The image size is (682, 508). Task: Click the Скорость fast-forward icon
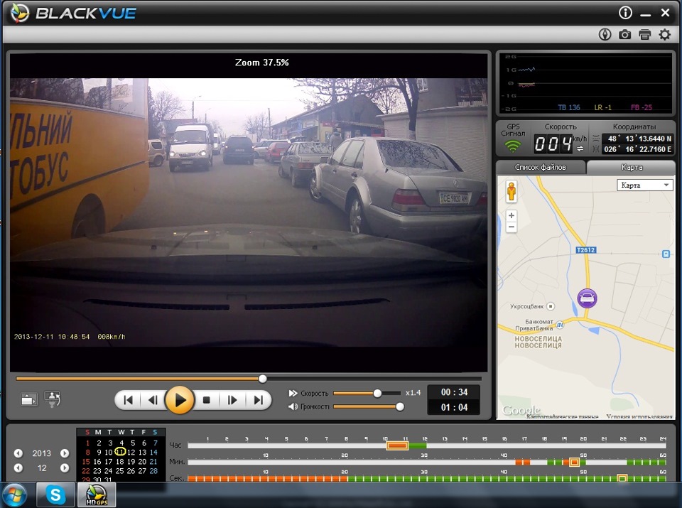[293, 393]
